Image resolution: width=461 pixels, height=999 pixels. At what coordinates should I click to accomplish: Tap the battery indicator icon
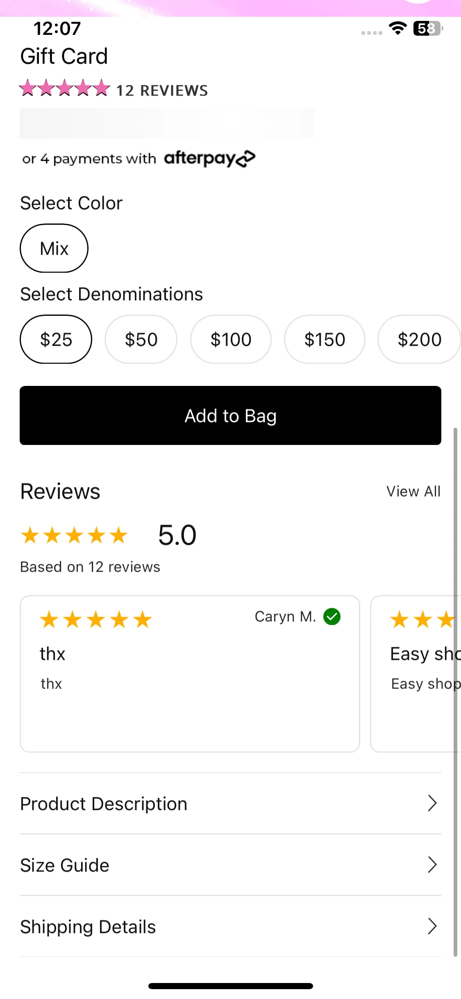(x=428, y=28)
